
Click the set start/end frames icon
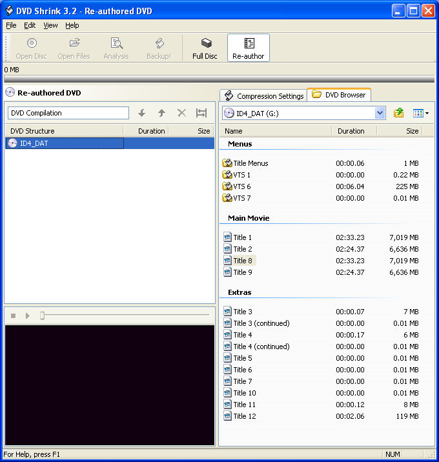pos(201,113)
